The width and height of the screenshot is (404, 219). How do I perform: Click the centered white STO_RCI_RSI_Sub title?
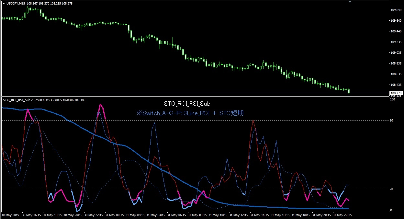[x=187, y=104]
